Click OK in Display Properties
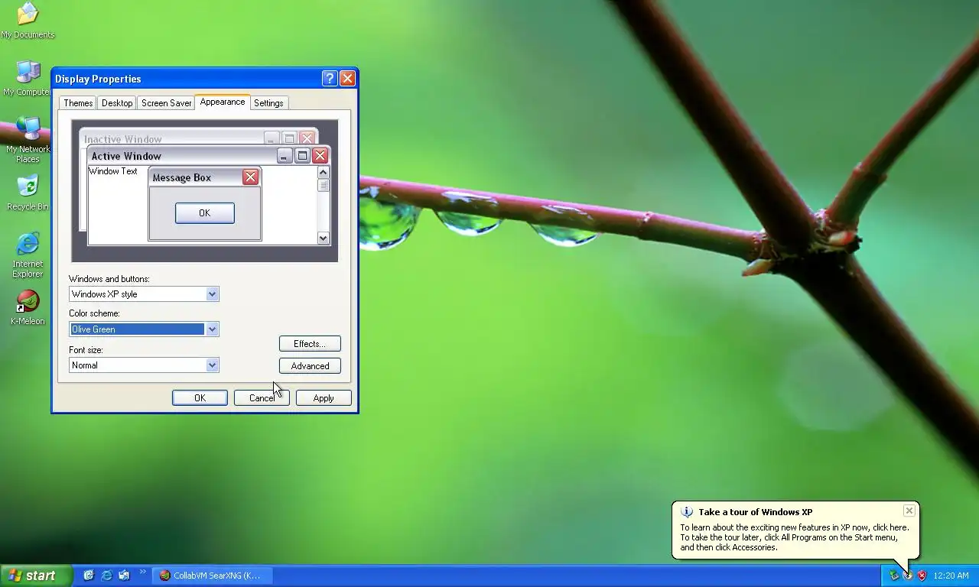The image size is (979, 587). click(200, 398)
